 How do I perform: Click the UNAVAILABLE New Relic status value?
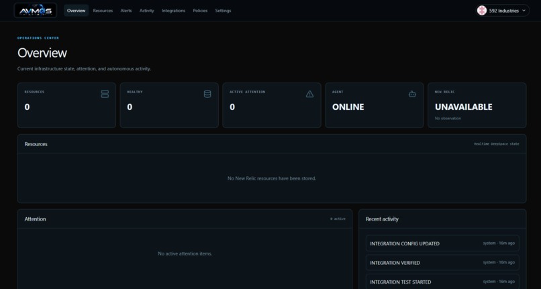[x=463, y=107]
